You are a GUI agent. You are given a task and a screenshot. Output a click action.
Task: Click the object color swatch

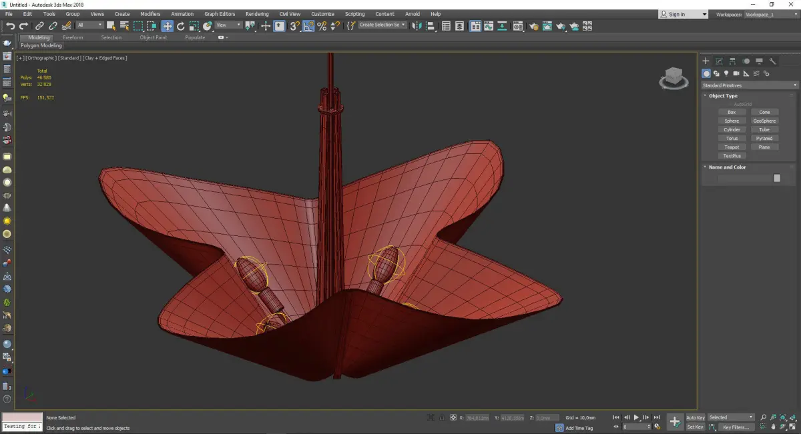[776, 178]
